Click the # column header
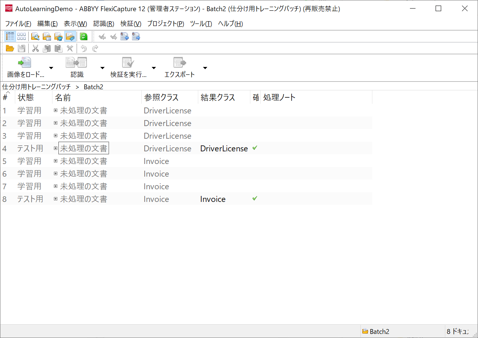This screenshot has height=338, width=478. [x=7, y=97]
